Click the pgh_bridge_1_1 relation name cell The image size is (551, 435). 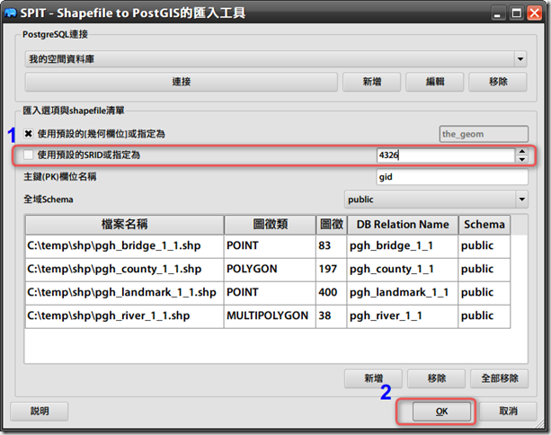pyautogui.click(x=403, y=245)
